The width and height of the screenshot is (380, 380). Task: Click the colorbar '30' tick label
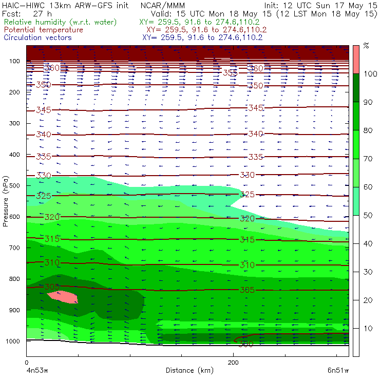click(x=368, y=272)
